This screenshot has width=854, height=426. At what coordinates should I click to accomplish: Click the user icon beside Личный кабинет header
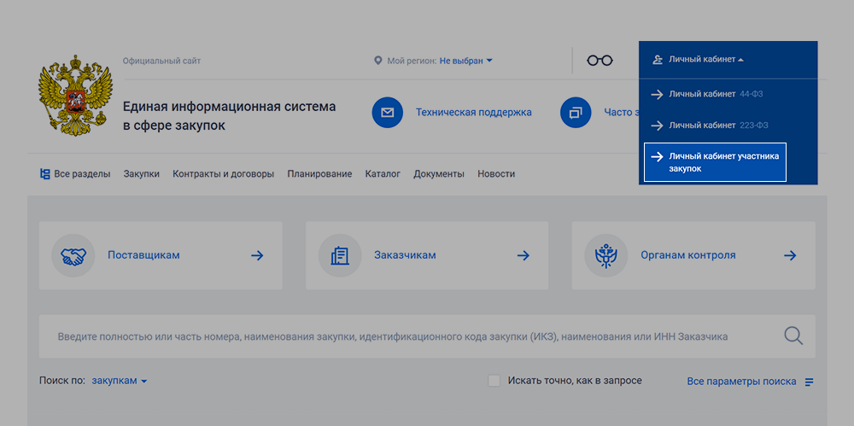pos(658,60)
